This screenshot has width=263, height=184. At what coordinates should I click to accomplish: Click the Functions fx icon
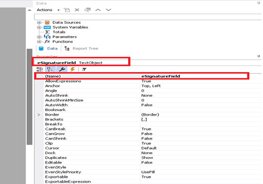pyautogui.click(x=47, y=42)
